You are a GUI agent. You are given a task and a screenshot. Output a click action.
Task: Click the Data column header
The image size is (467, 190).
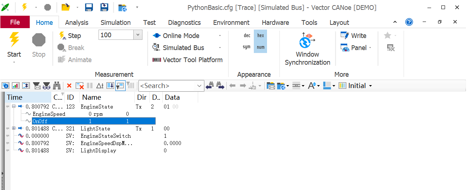tap(181, 97)
